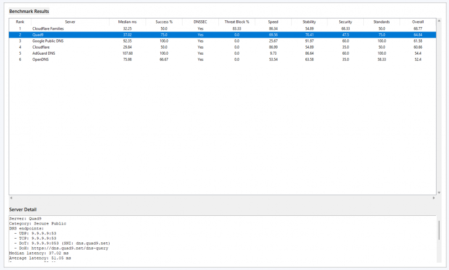Screen dimensions: 449x270
Task: Click Google Public DNS stability 91.97
Action: click(x=309, y=41)
